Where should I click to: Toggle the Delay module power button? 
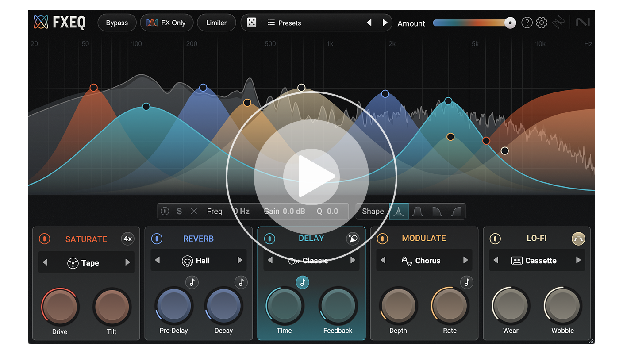pyautogui.click(x=269, y=239)
